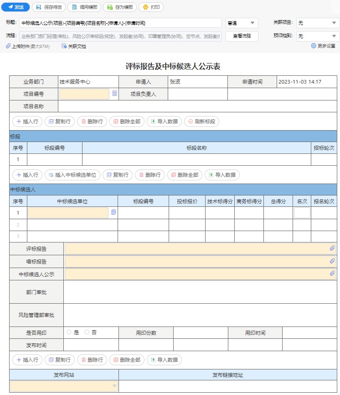The width and height of the screenshot is (340, 395).
Task: Click paperclip icon in 唱标报告 row
Action: [332, 261]
